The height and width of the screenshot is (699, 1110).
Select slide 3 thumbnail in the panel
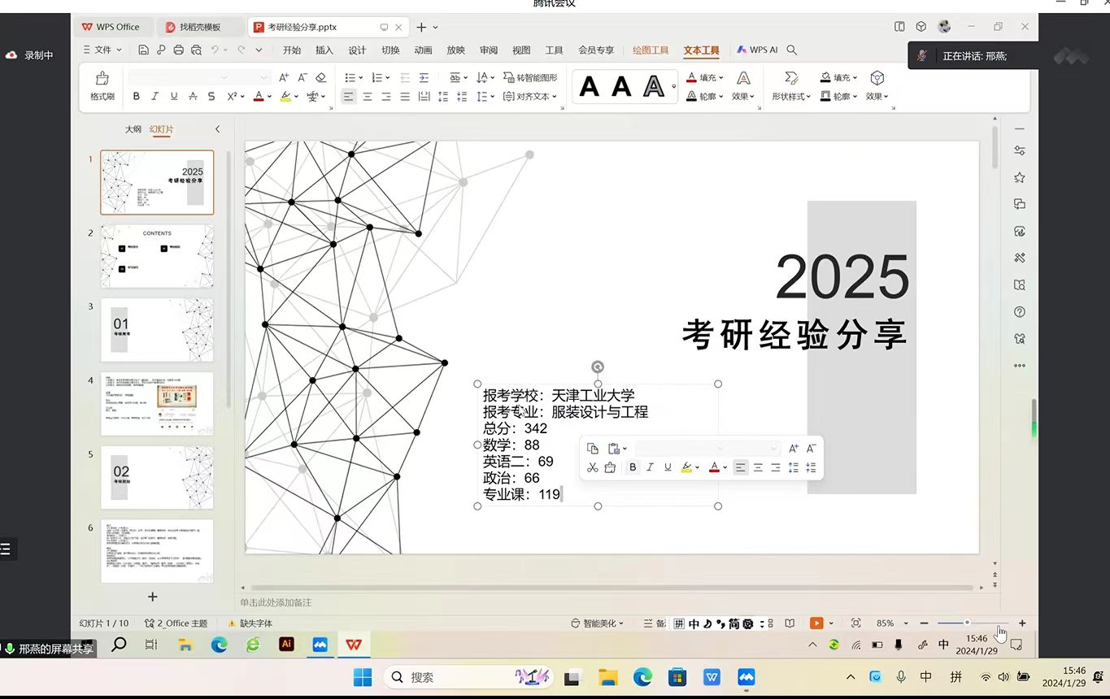click(157, 330)
